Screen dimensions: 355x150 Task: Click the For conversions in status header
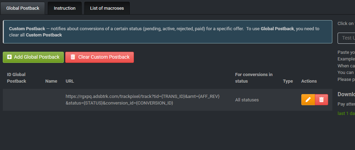pos(254,78)
